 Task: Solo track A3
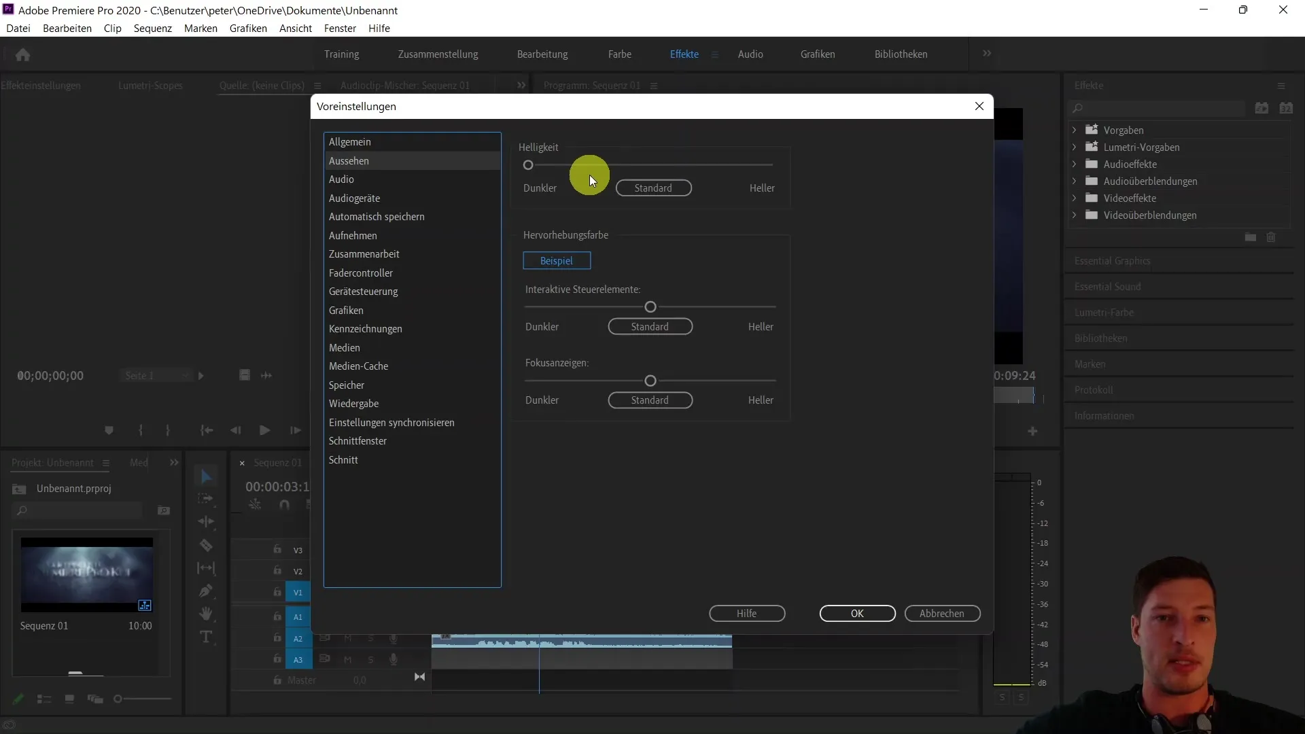tap(370, 659)
